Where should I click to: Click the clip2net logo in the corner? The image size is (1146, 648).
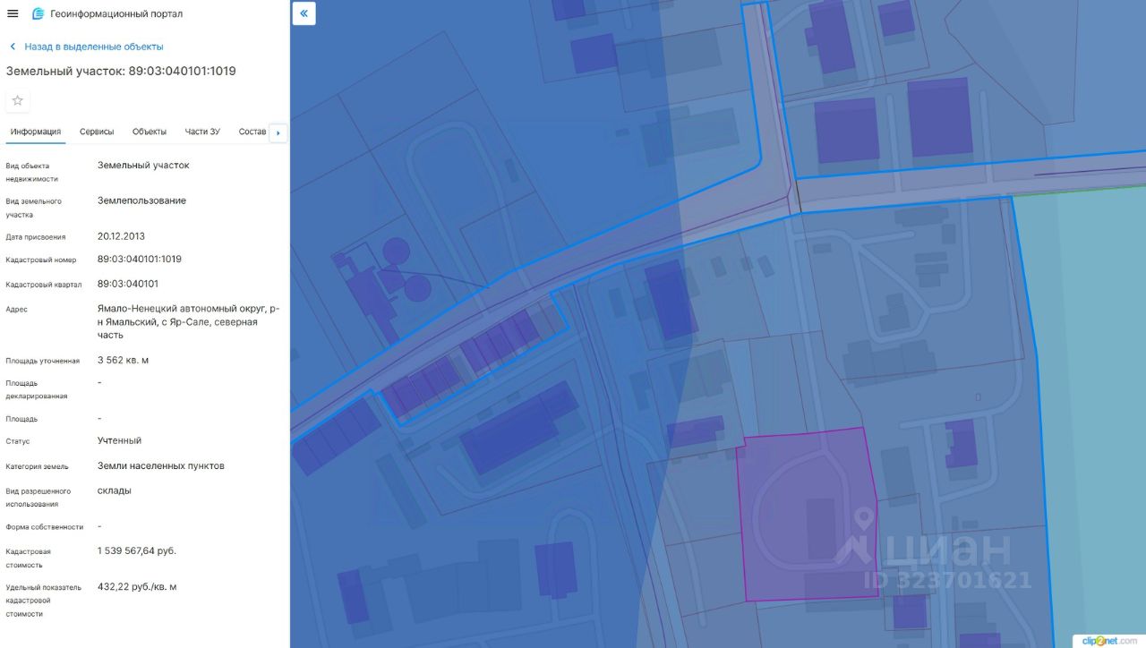point(1111,640)
